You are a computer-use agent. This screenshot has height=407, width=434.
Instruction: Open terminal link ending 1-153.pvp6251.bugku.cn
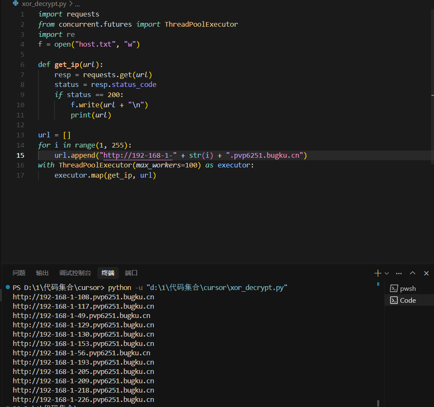click(83, 343)
